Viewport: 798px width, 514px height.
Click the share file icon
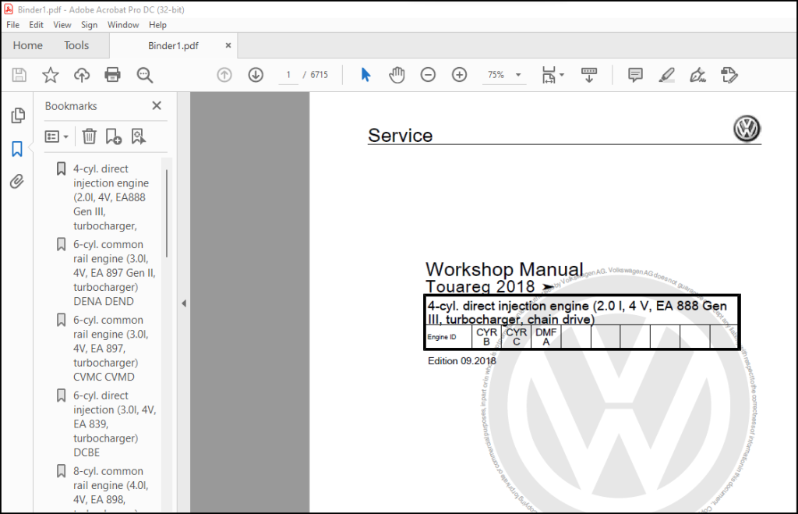pyautogui.click(x=729, y=76)
